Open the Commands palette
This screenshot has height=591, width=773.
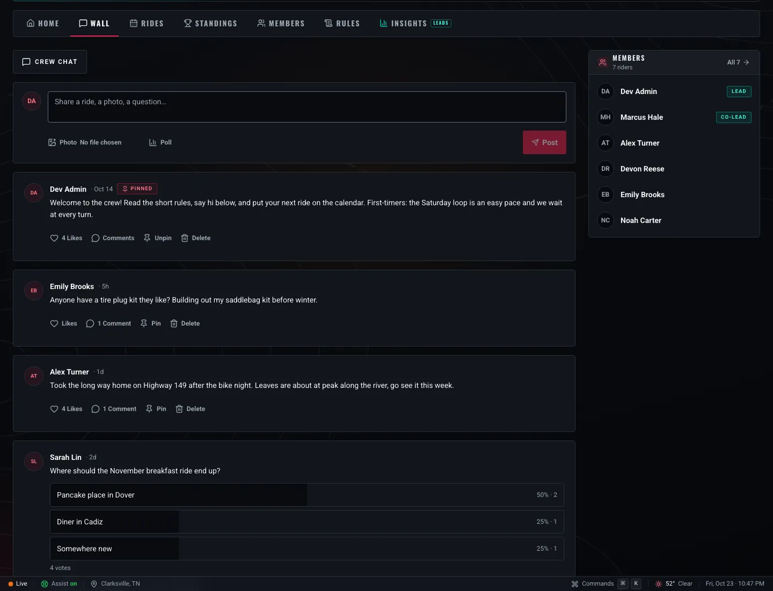click(x=606, y=584)
